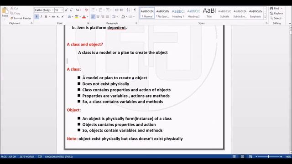Justify the paragraph text
The image size is (292, 164).
tap(108, 17)
